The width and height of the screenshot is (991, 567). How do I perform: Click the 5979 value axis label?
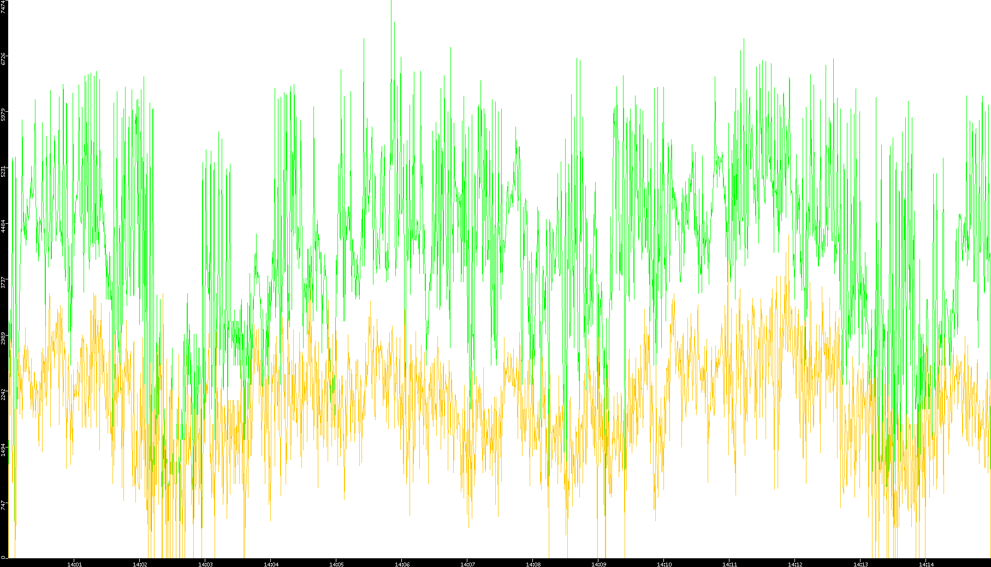pyautogui.click(x=4, y=115)
